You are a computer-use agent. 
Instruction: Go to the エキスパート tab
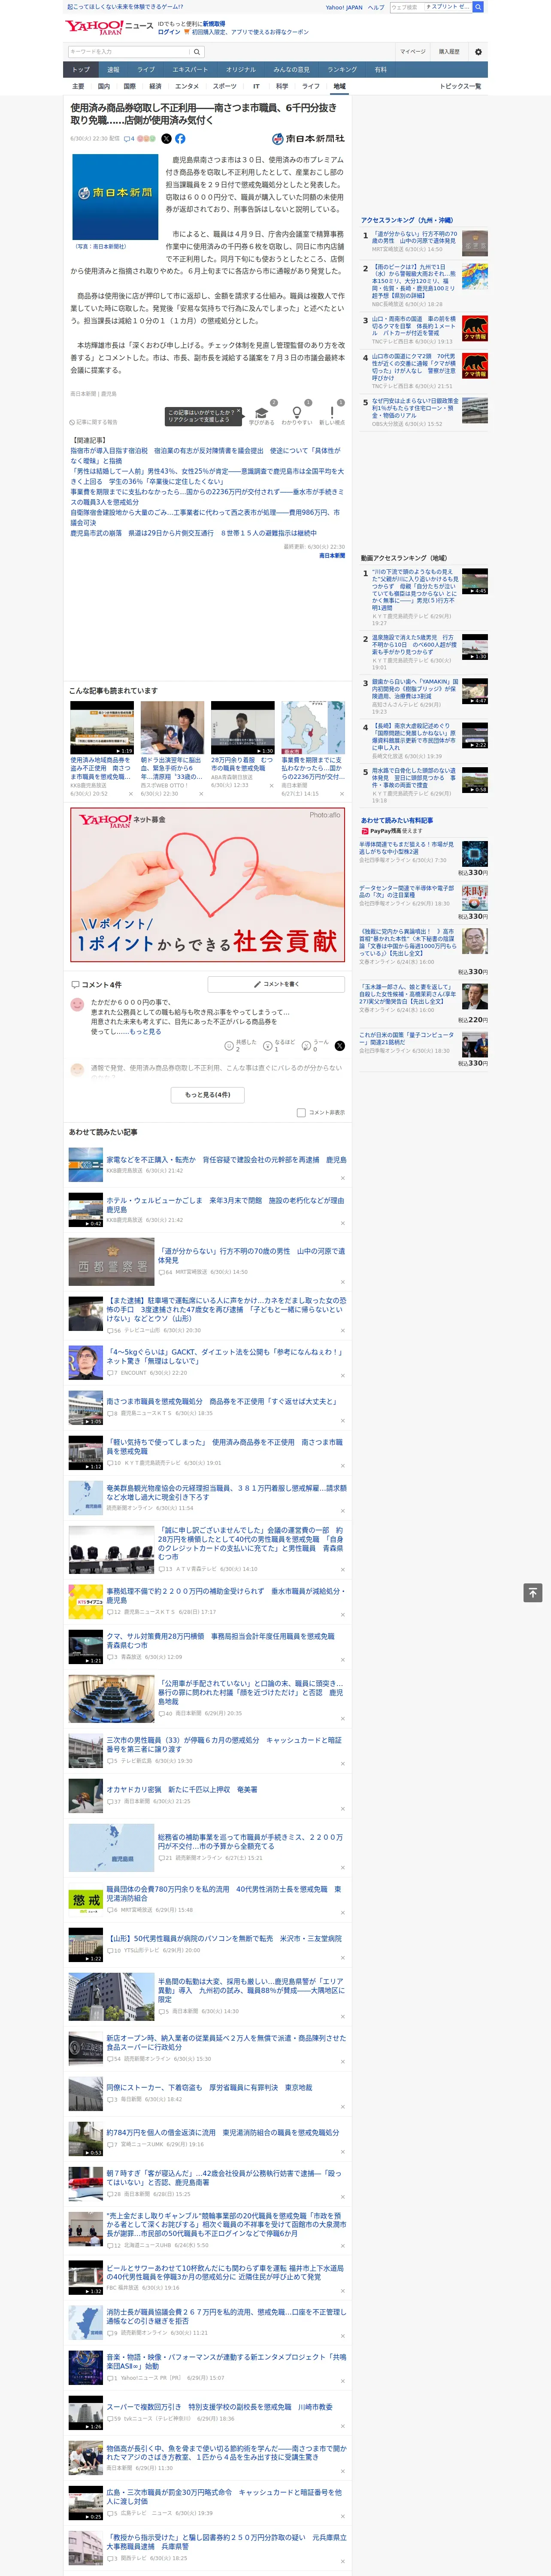(x=190, y=70)
